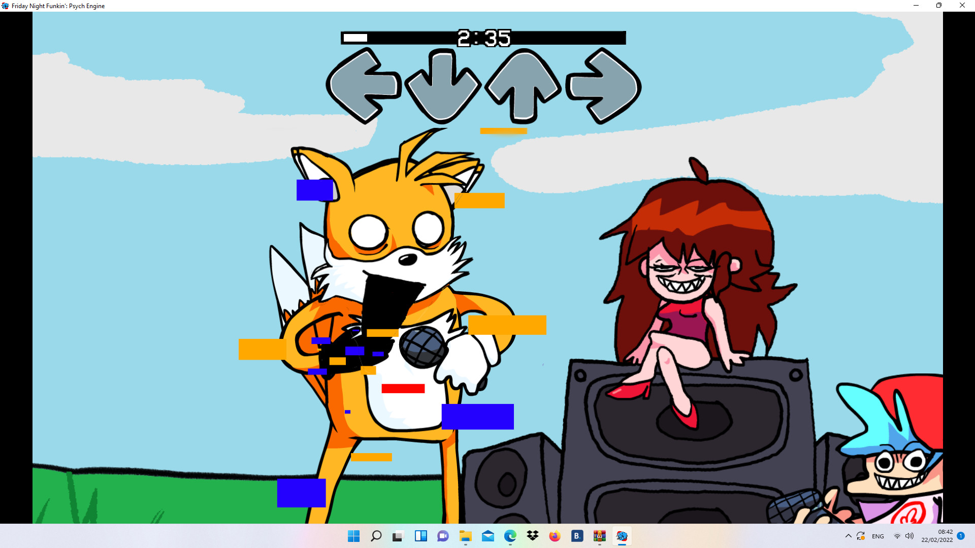The image size is (975, 548).
Task: Open Firefox from the taskbar
Action: (x=554, y=536)
